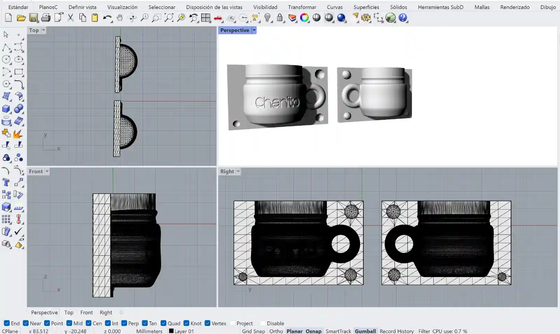Open the Front viewport tab at bottom
Viewport: 560px width, 334px height.
[x=86, y=312]
